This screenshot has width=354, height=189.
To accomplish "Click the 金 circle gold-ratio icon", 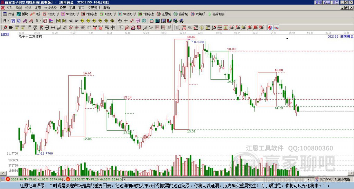I will click(x=202, y=28).
